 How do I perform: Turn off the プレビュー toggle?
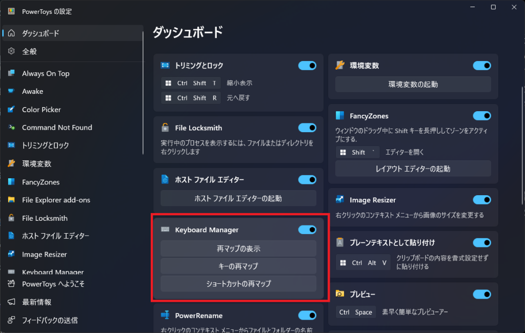(x=482, y=294)
